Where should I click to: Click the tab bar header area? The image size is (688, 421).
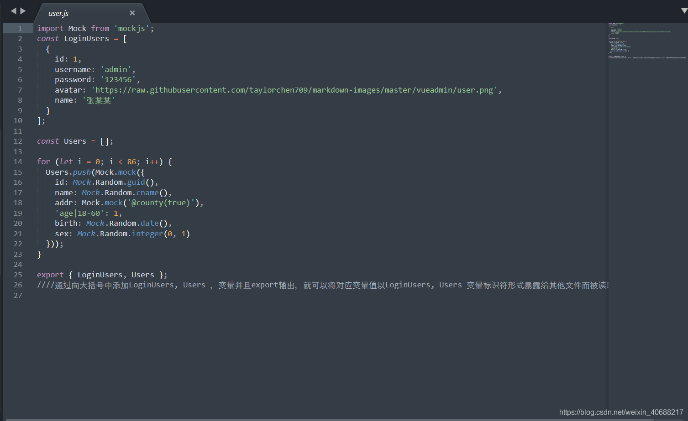pos(320,10)
